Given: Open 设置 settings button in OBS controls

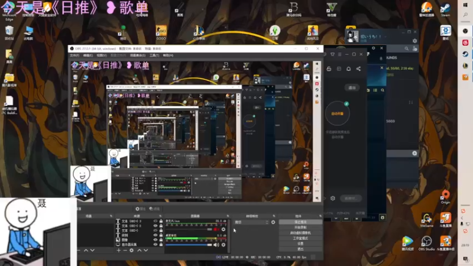Looking at the screenshot, I should coord(300,244).
